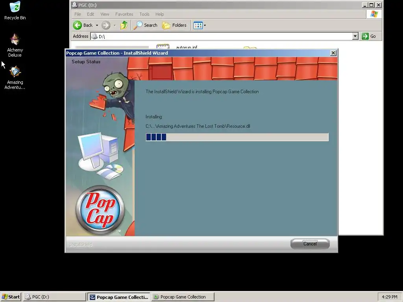Close the InstallShield Wizard dialog
The image size is (403, 302).
[x=333, y=53]
